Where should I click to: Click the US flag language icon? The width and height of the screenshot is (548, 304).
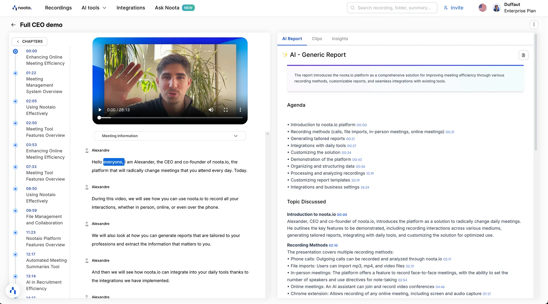[482, 8]
